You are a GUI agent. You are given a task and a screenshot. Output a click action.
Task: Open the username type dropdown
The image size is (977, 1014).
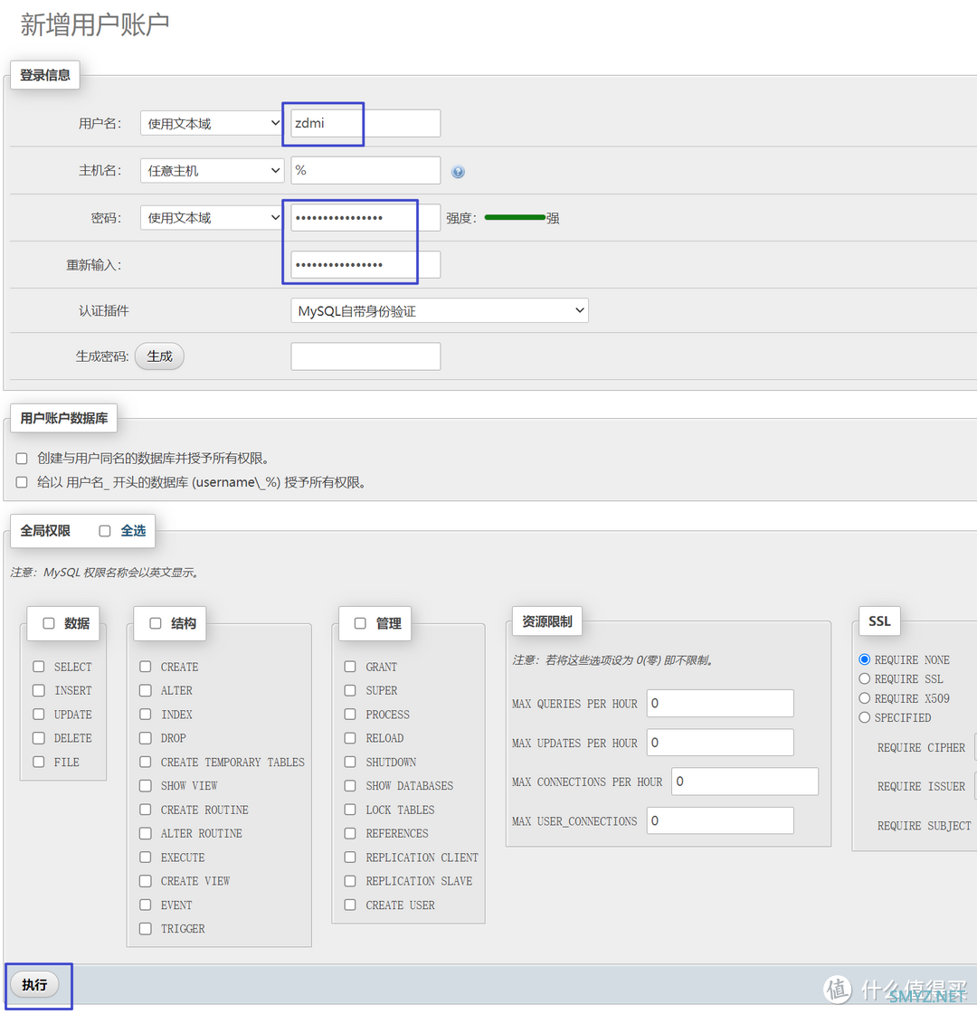click(x=213, y=123)
